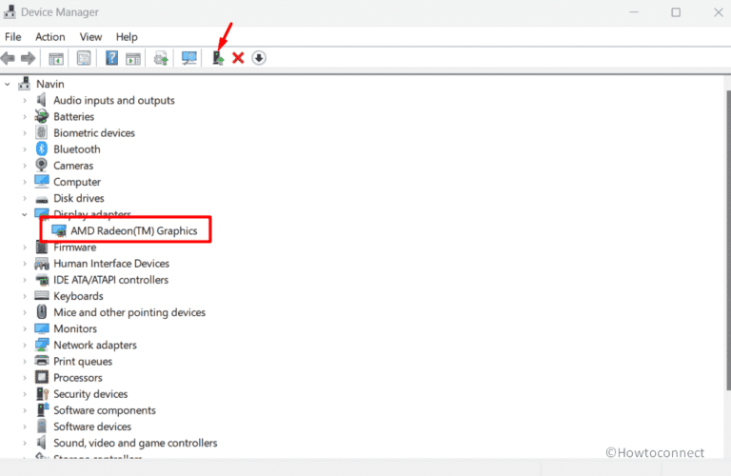Open the Action menu
Viewport: 731px width, 476px height.
tap(49, 37)
